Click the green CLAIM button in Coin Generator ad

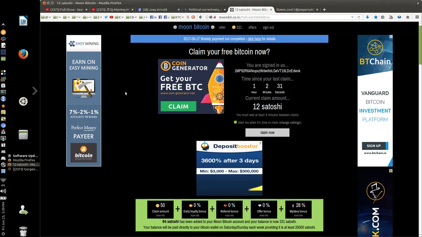click(x=178, y=106)
